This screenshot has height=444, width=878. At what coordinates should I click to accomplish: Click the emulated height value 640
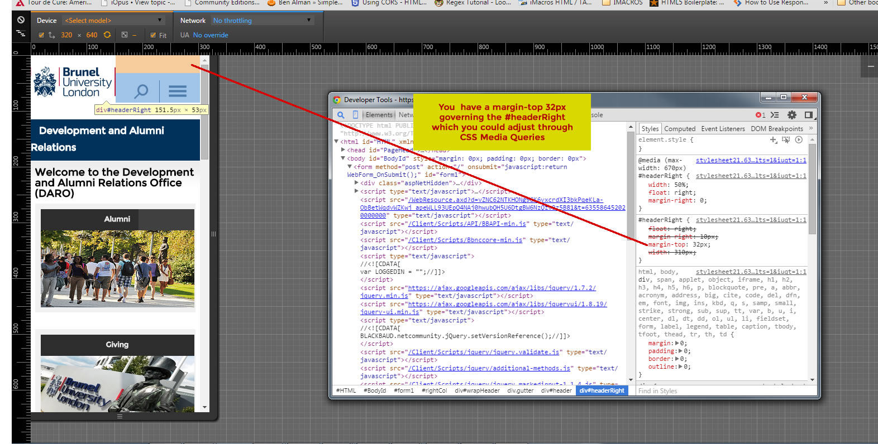tap(92, 35)
